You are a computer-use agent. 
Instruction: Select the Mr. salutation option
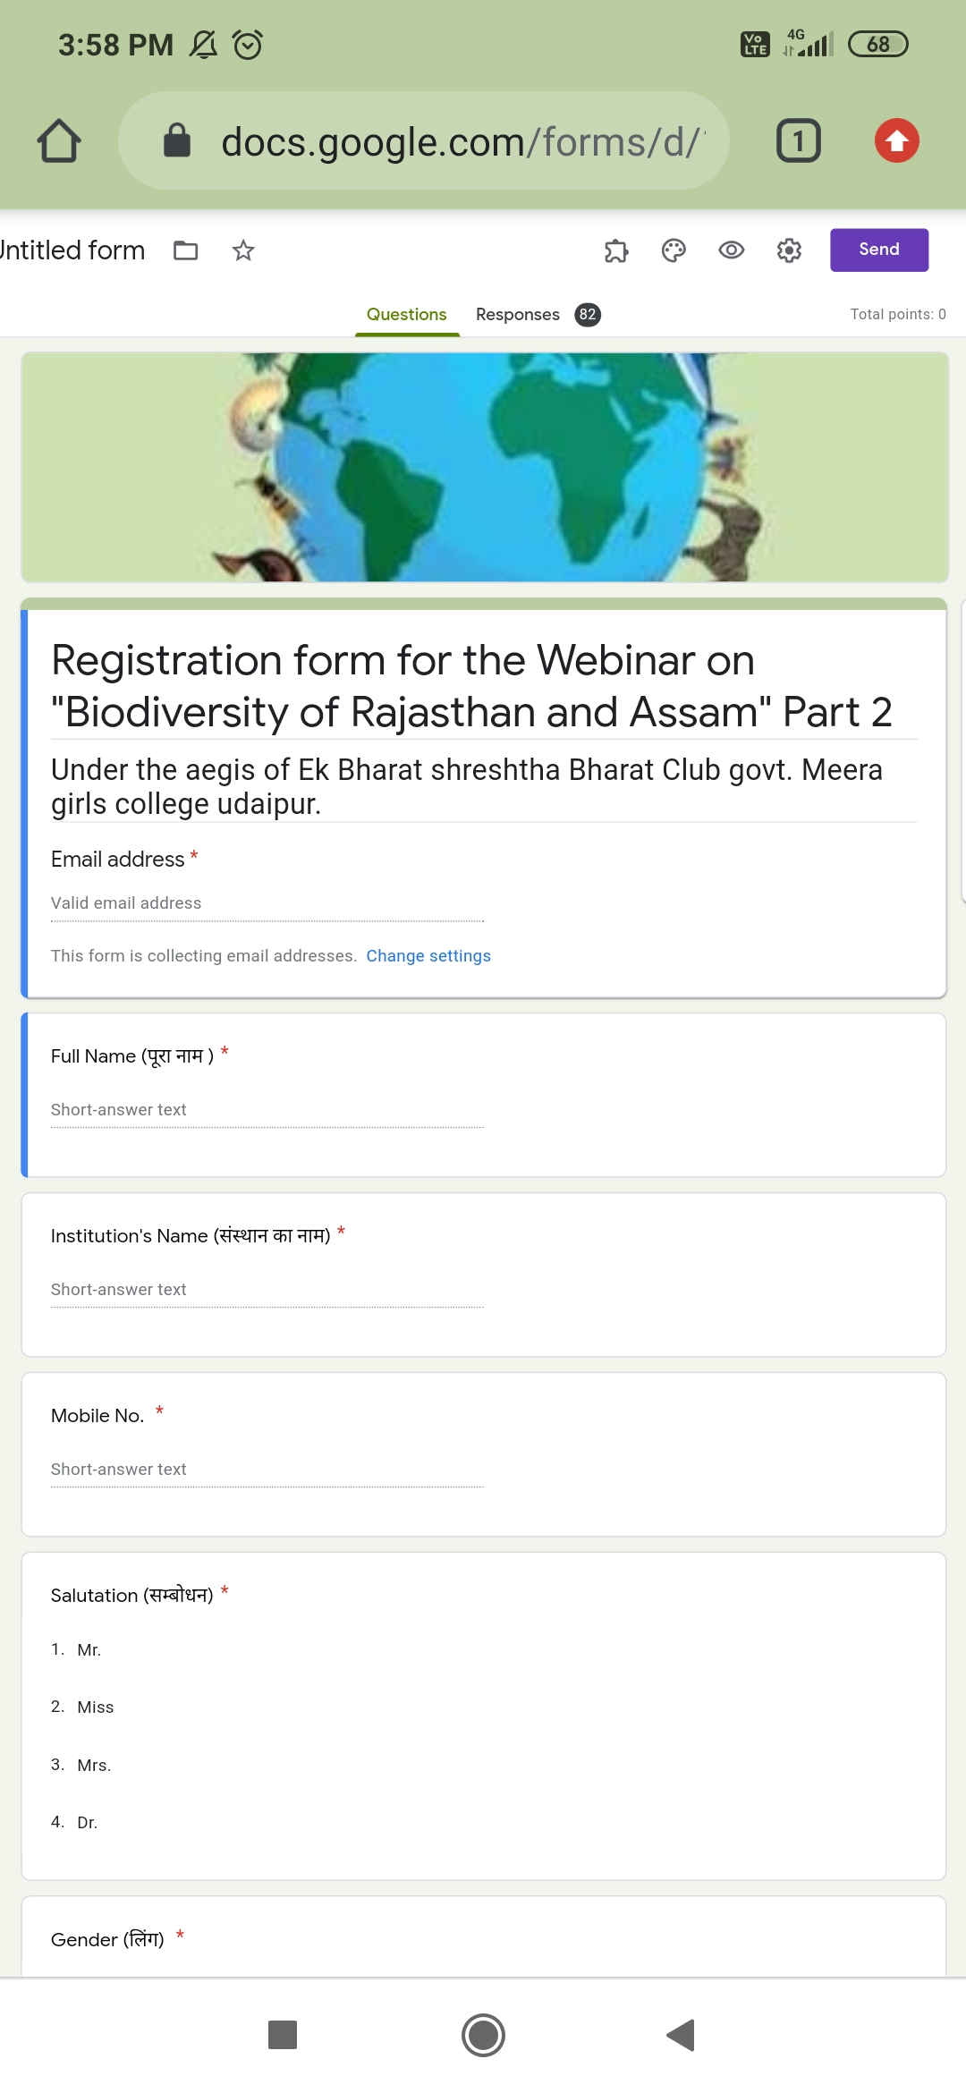pyautogui.click(x=89, y=1649)
